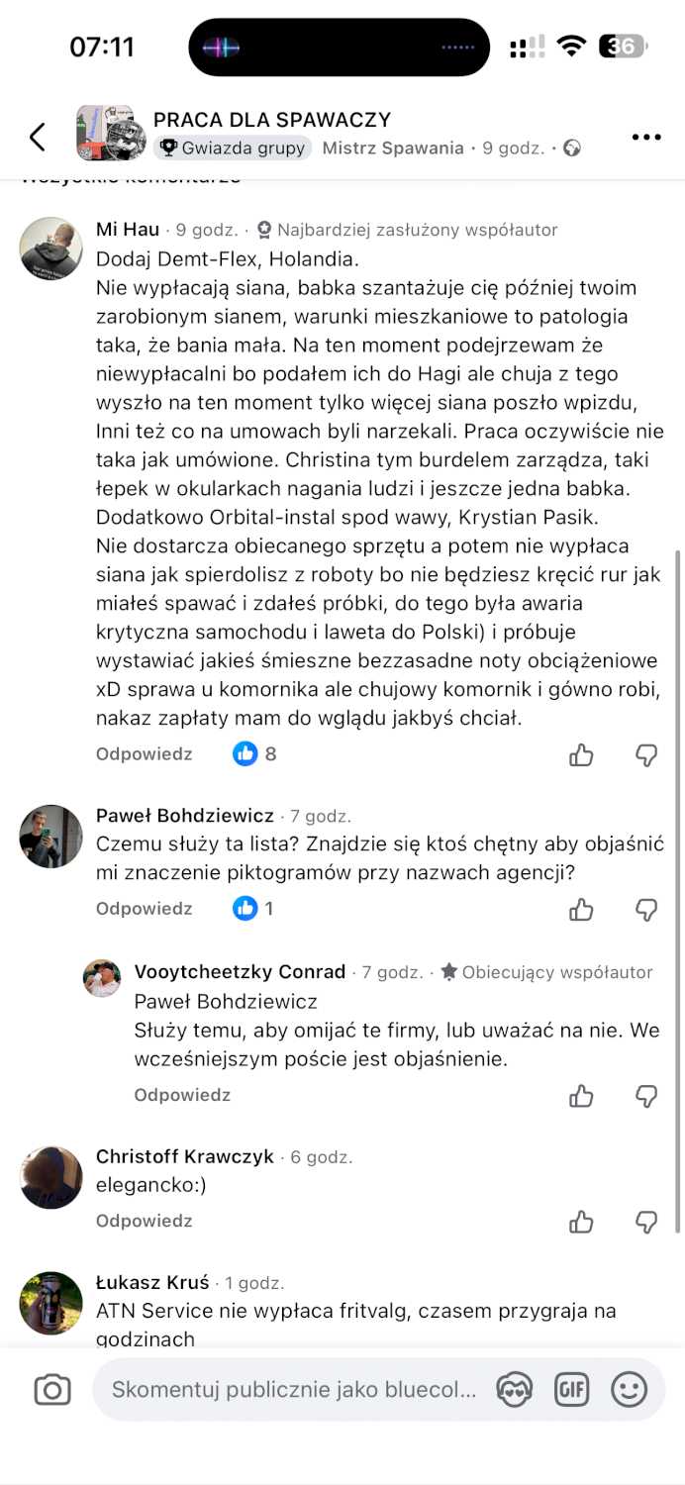685x1485 pixels.
Task: Open Łukasz Kruś profile picture
Action: [x=50, y=1303]
